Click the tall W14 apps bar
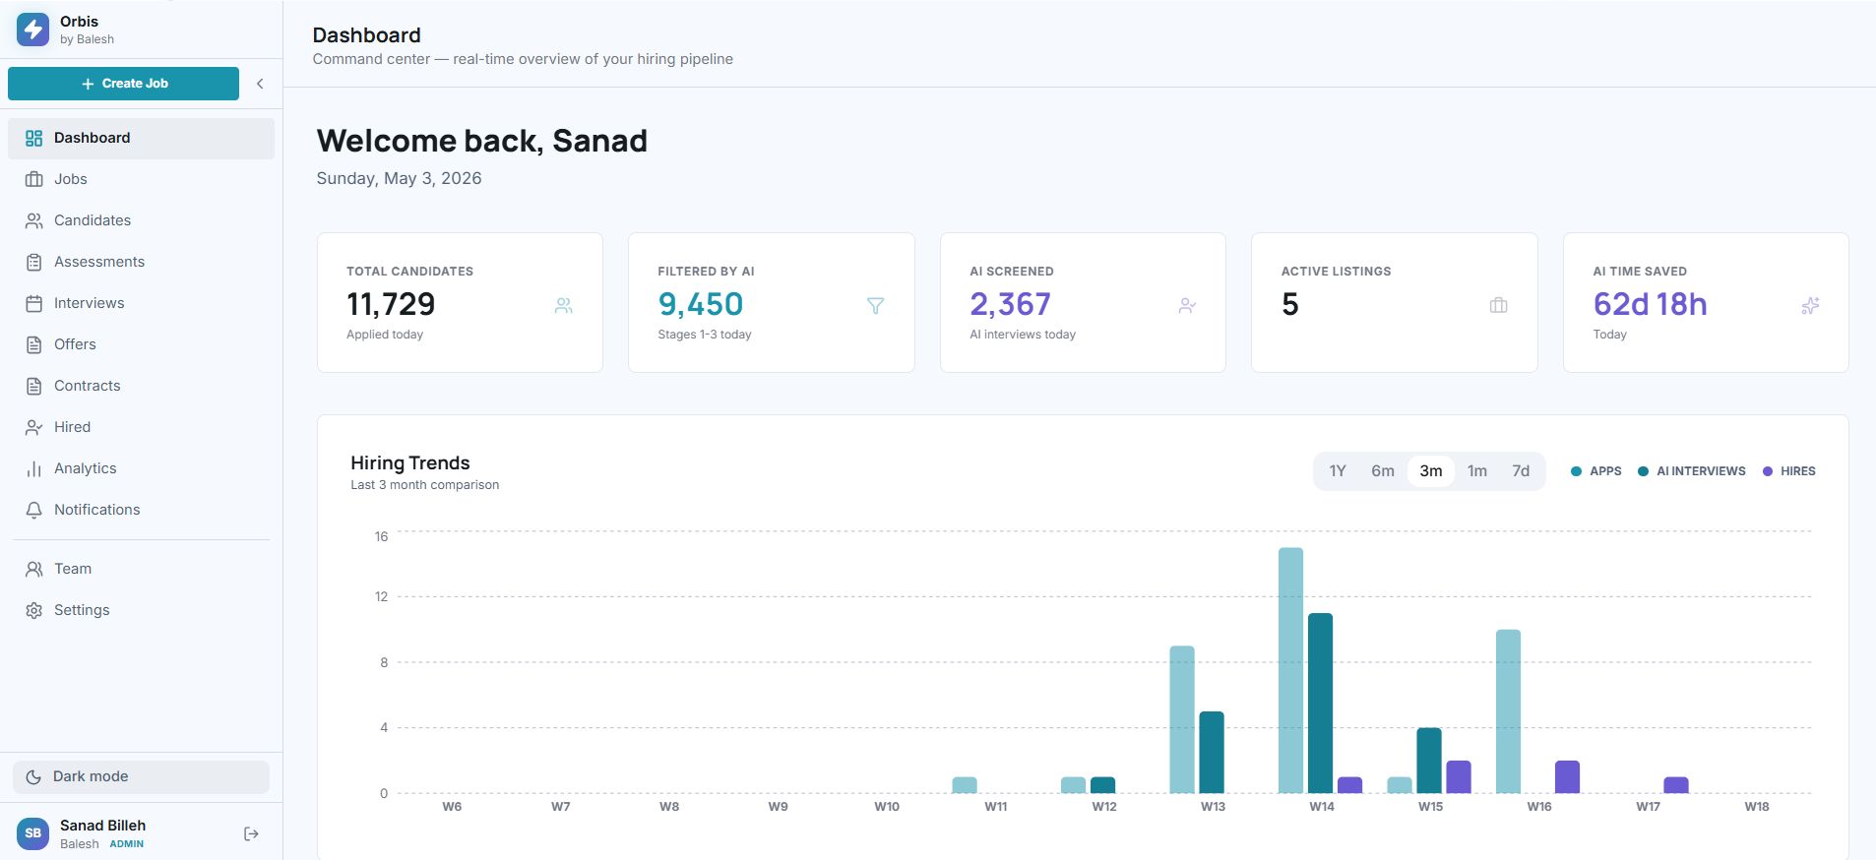The image size is (1876, 860). (1290, 670)
